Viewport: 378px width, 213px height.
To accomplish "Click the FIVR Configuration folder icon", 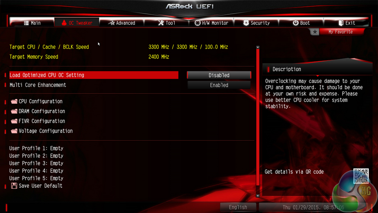I will tap(14, 121).
